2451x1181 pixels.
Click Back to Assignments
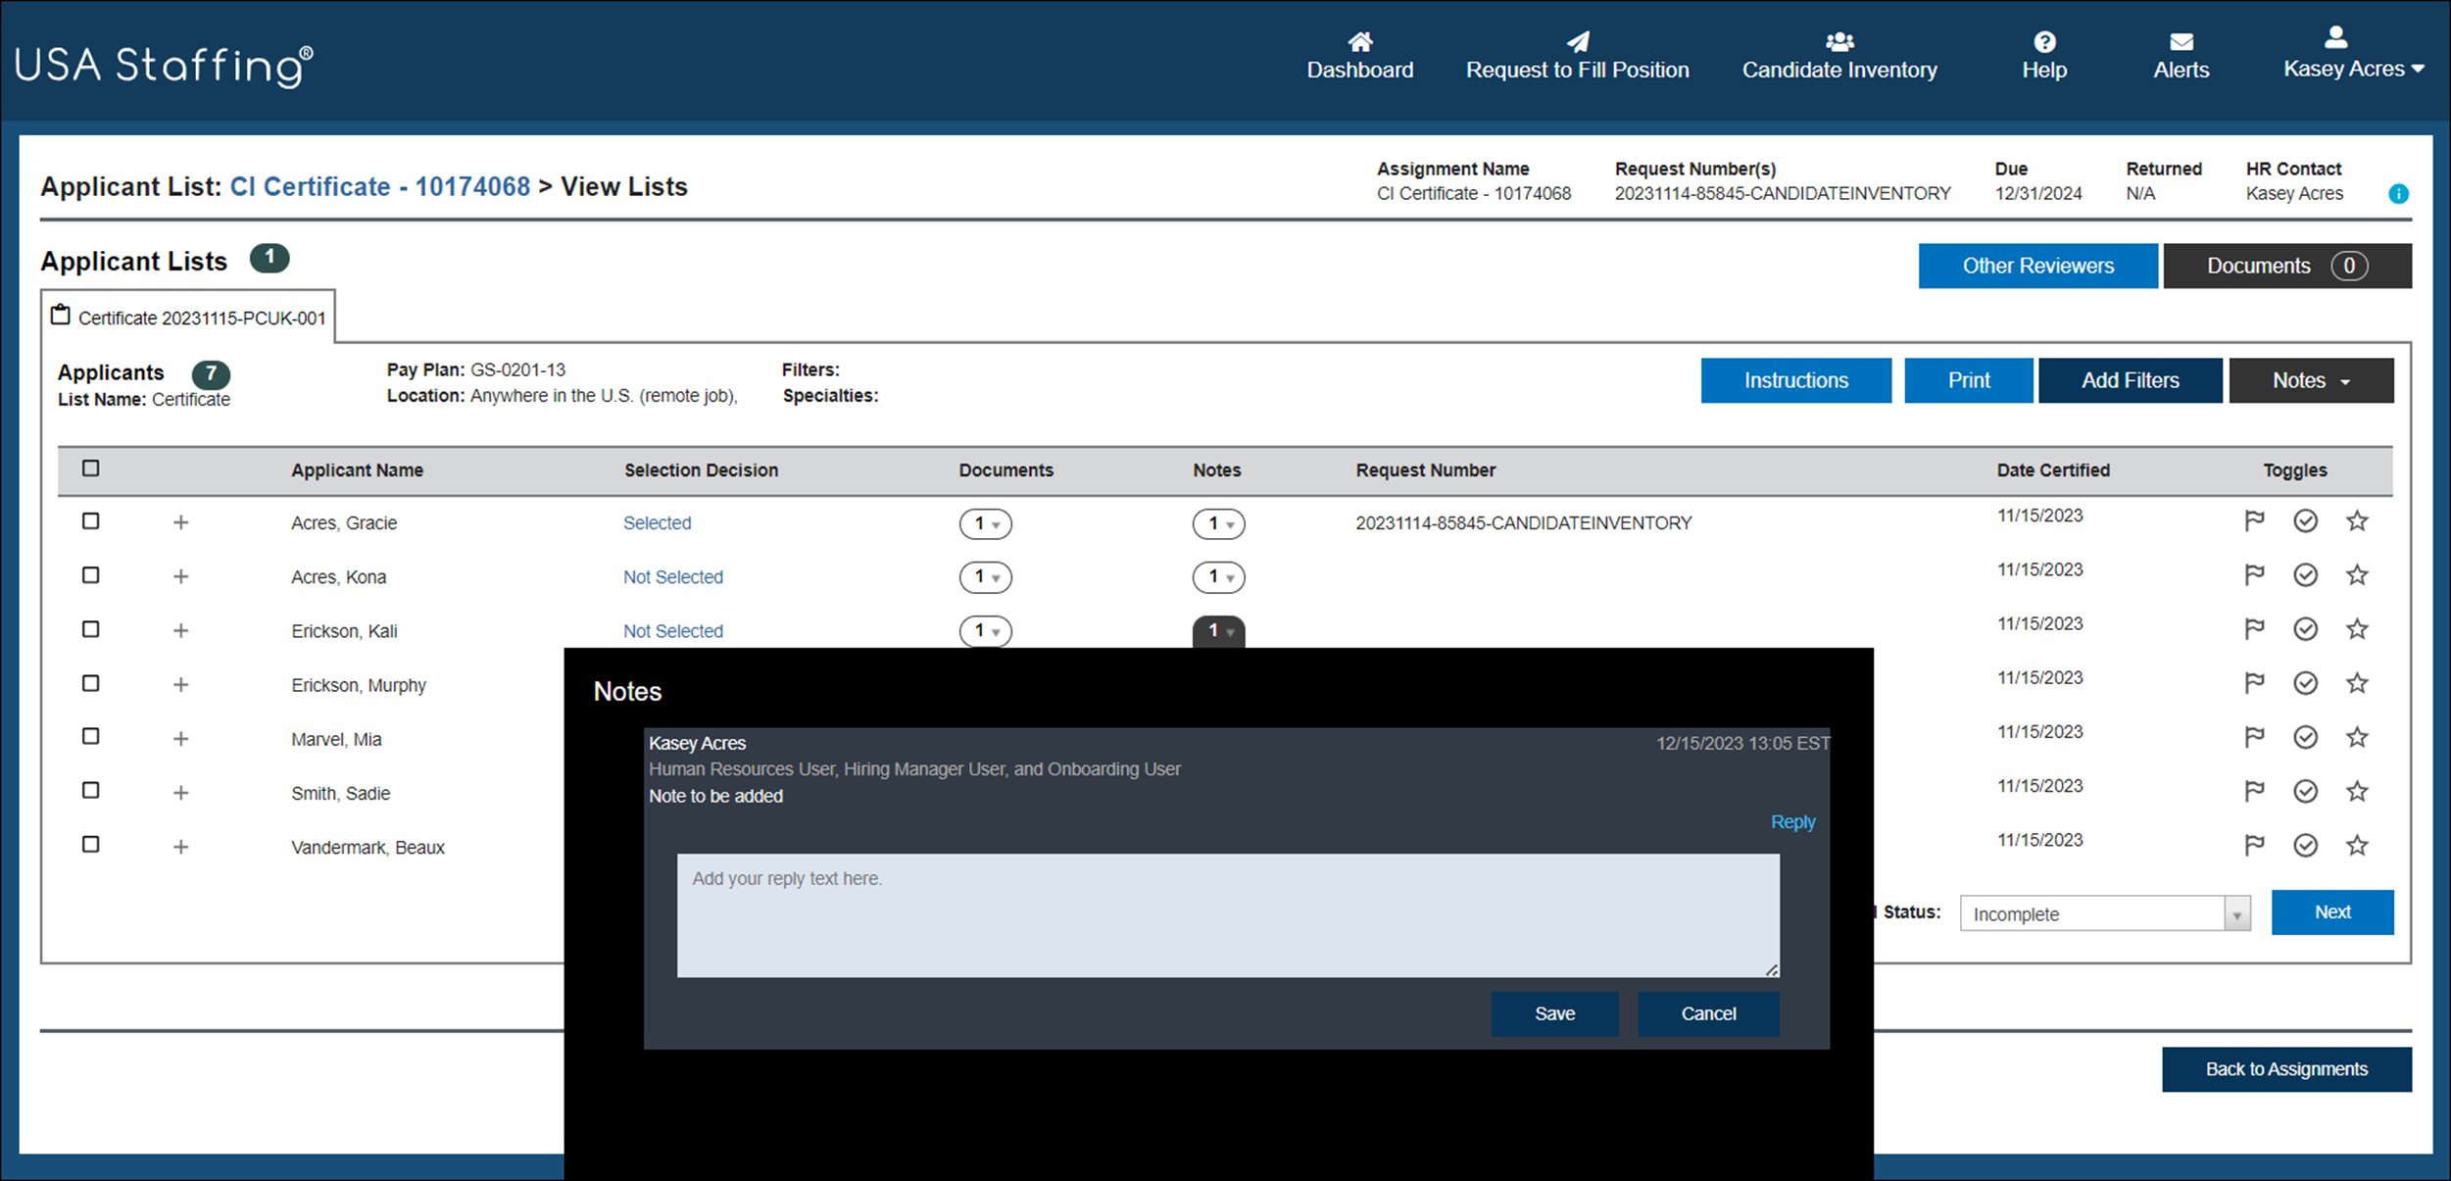pos(2285,1069)
